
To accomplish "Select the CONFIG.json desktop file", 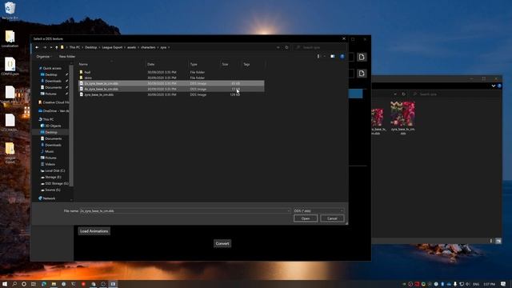I will 10,66.
